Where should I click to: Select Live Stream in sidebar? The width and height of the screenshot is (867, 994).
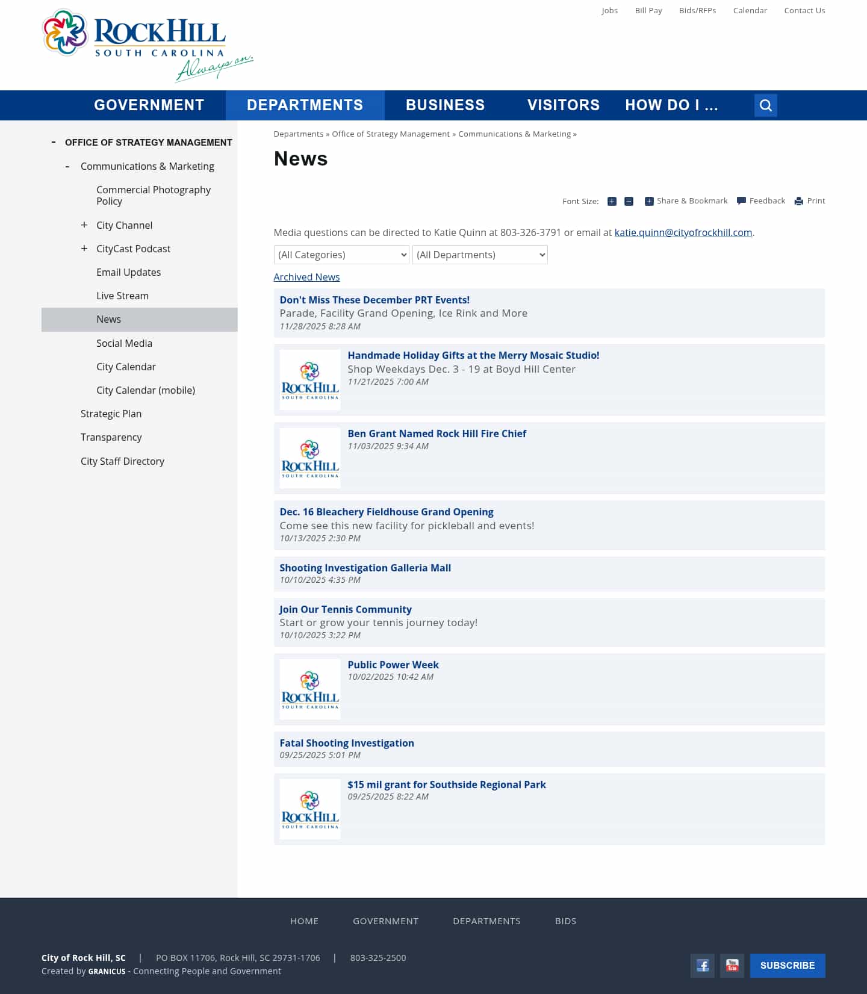click(x=122, y=296)
